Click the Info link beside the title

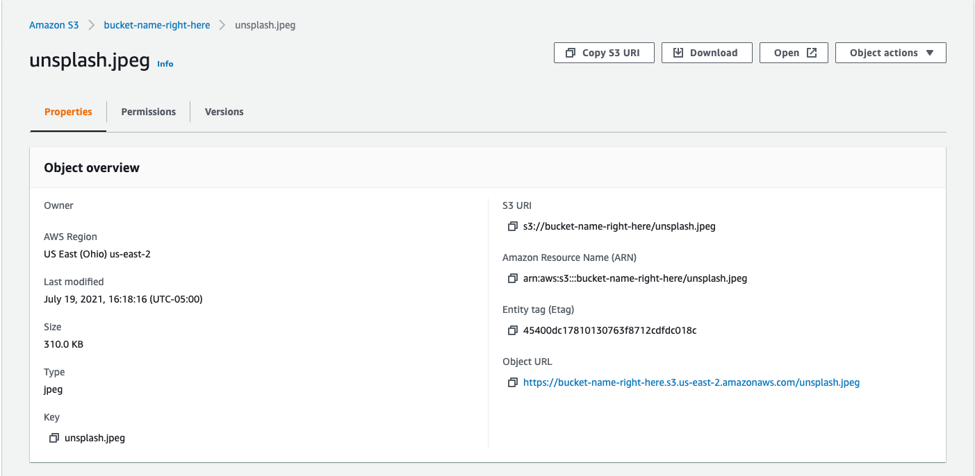click(x=165, y=64)
